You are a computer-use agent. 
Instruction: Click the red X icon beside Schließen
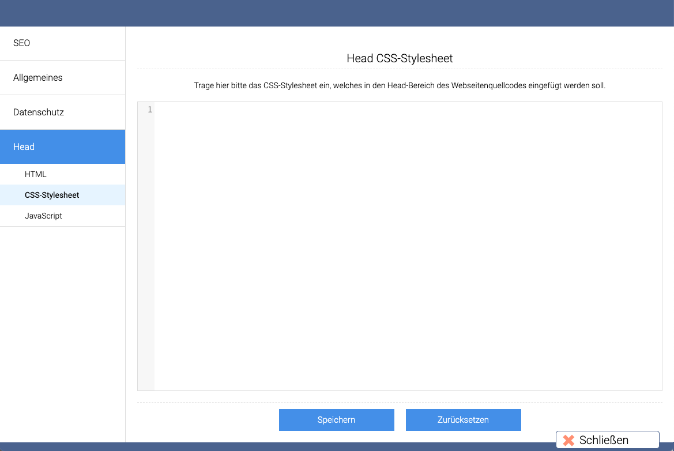pos(568,440)
